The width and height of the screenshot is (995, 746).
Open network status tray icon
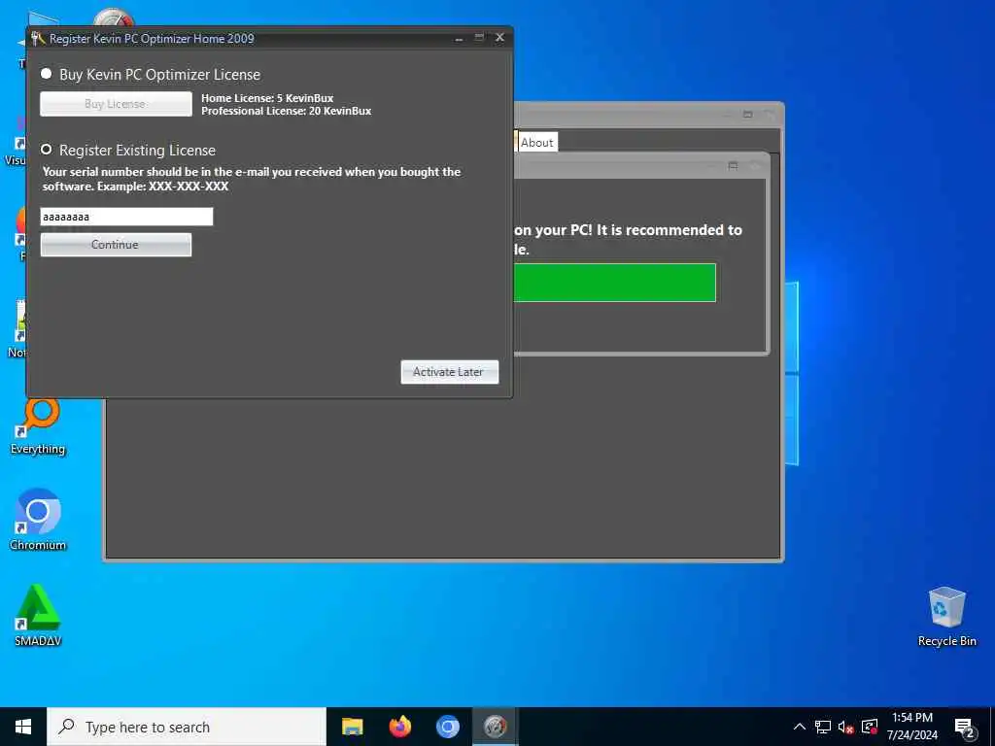823,727
